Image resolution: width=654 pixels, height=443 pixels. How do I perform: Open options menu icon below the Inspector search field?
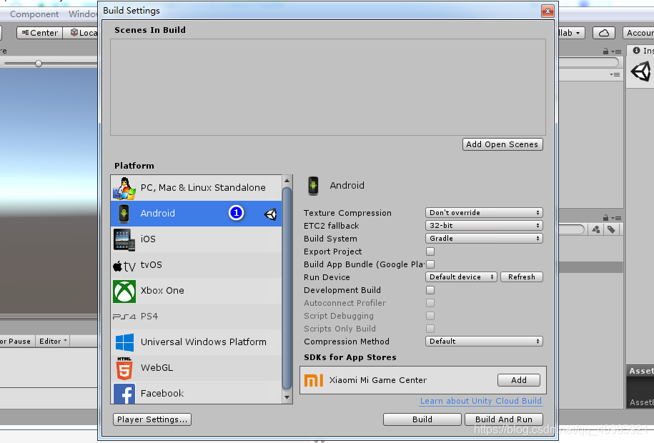tap(615, 75)
